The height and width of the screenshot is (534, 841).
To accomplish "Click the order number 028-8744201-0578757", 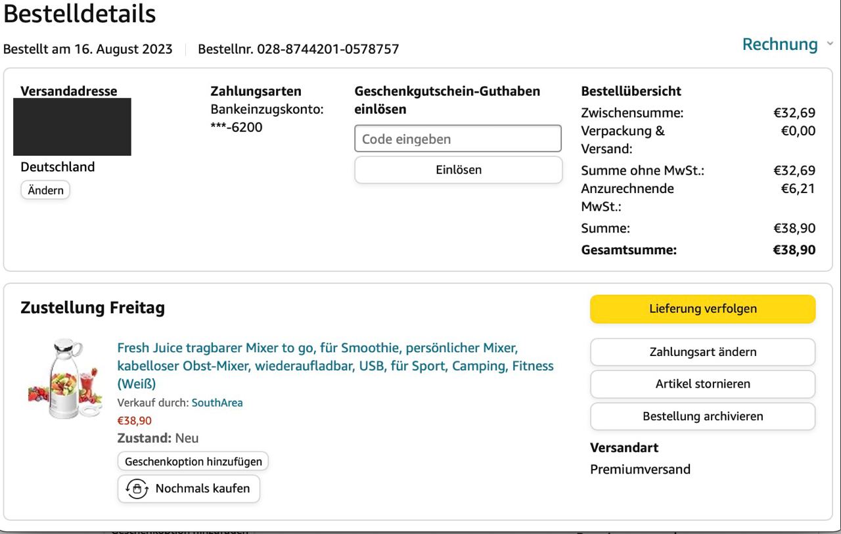I will click(x=327, y=49).
